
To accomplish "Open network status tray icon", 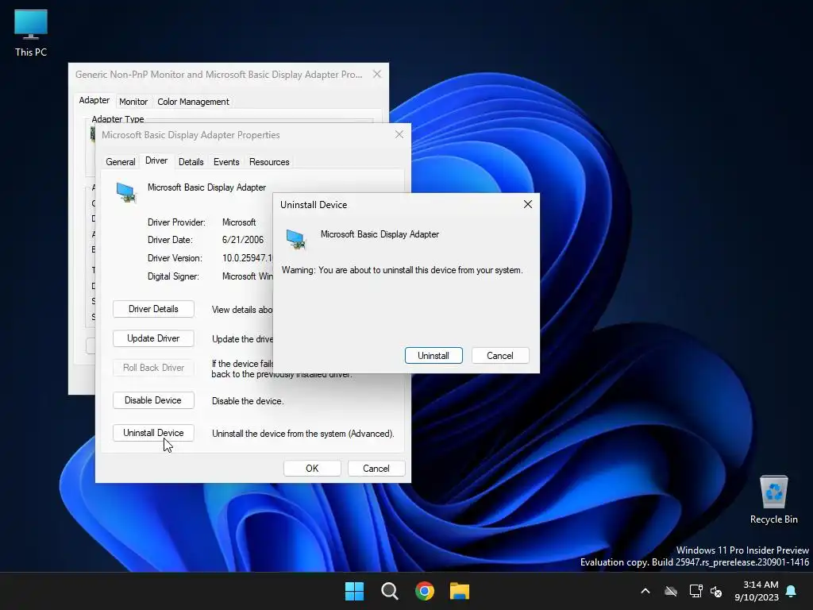I will [695, 591].
